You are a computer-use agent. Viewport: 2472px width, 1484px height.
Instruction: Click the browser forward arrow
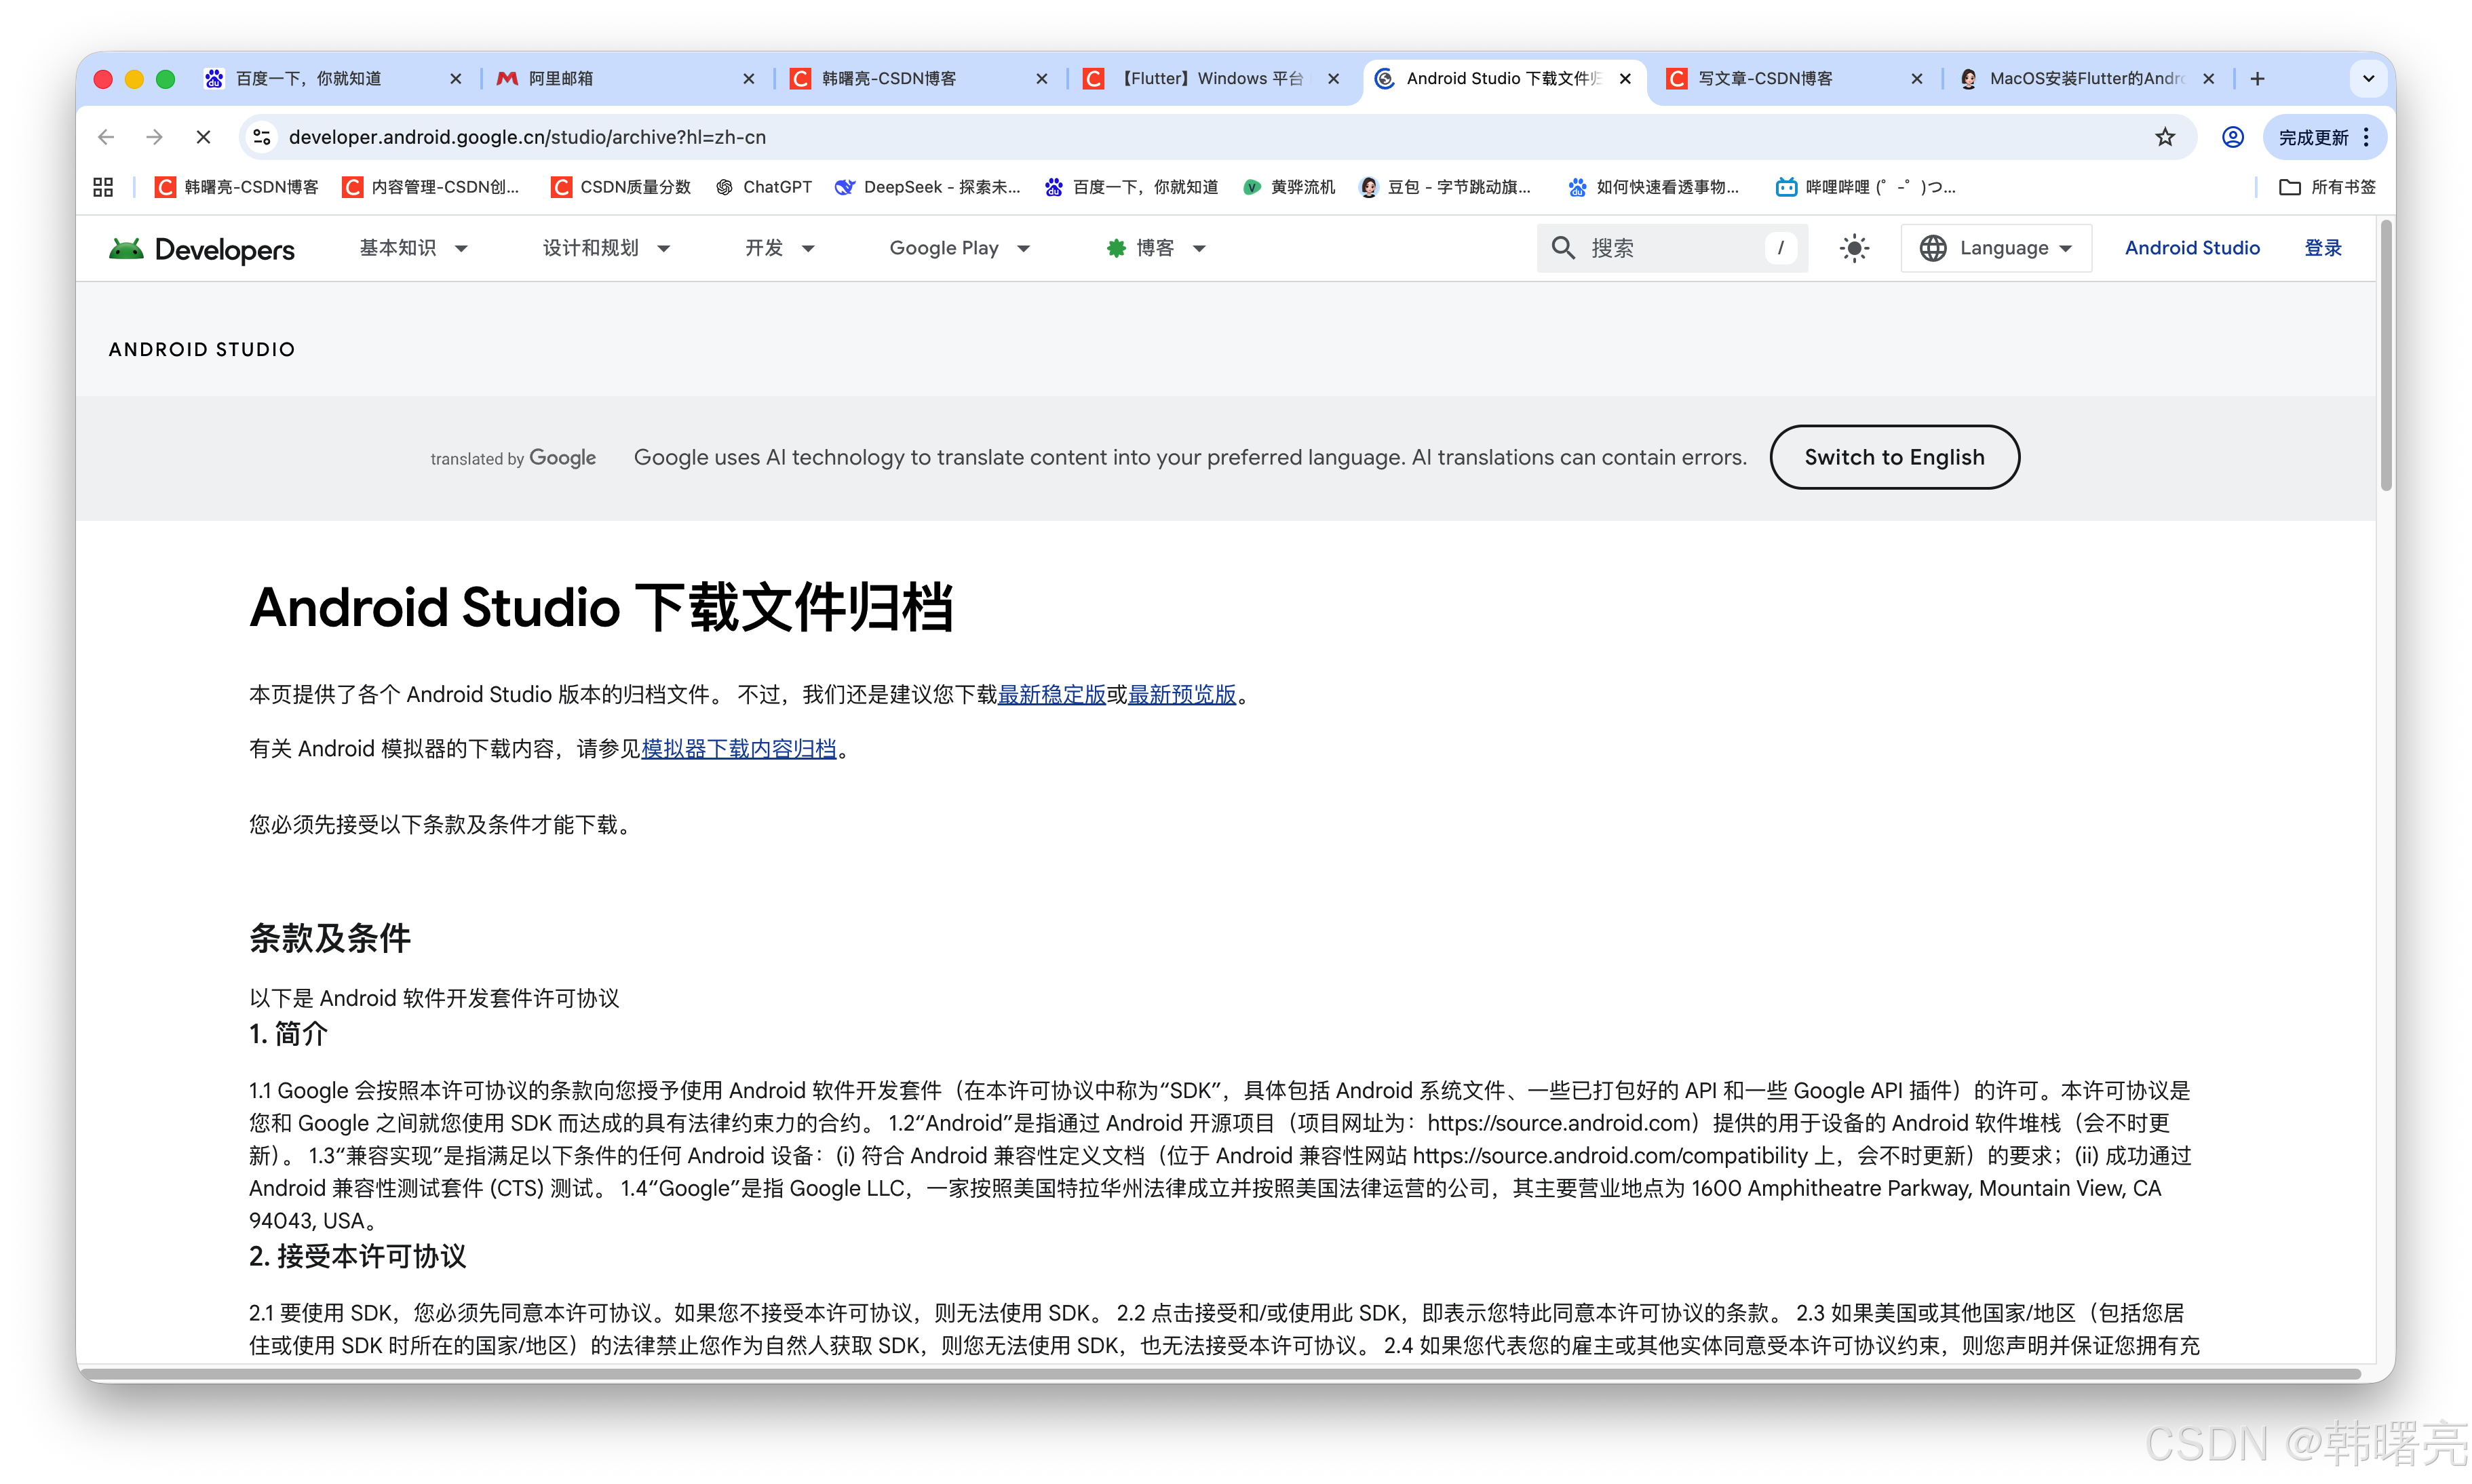[154, 137]
